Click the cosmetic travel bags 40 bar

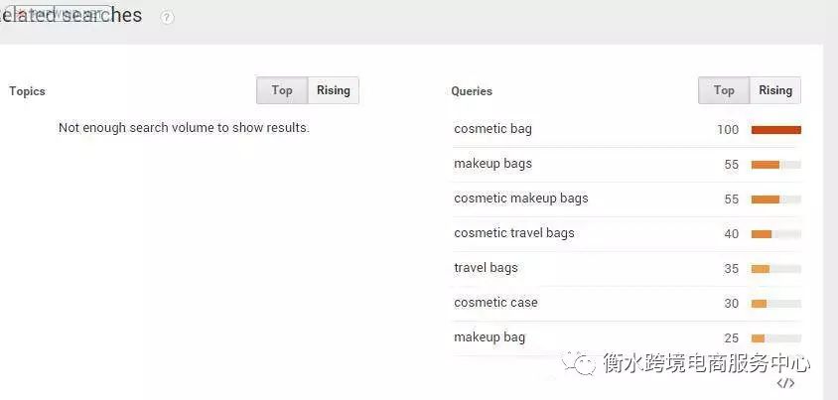click(776, 234)
